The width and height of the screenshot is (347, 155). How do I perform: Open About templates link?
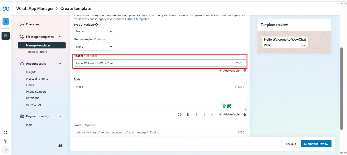pos(138,19)
